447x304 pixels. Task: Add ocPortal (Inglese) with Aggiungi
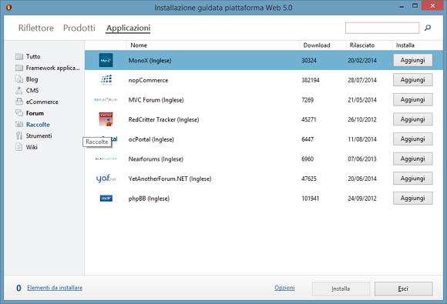(413, 139)
